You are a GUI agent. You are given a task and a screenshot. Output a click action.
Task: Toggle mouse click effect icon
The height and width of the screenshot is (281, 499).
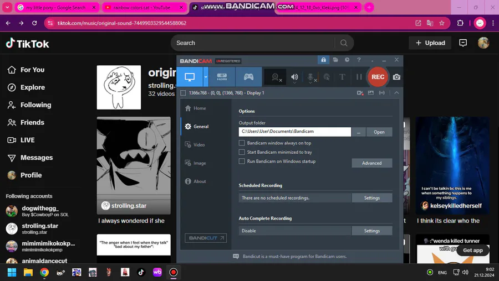327,77
